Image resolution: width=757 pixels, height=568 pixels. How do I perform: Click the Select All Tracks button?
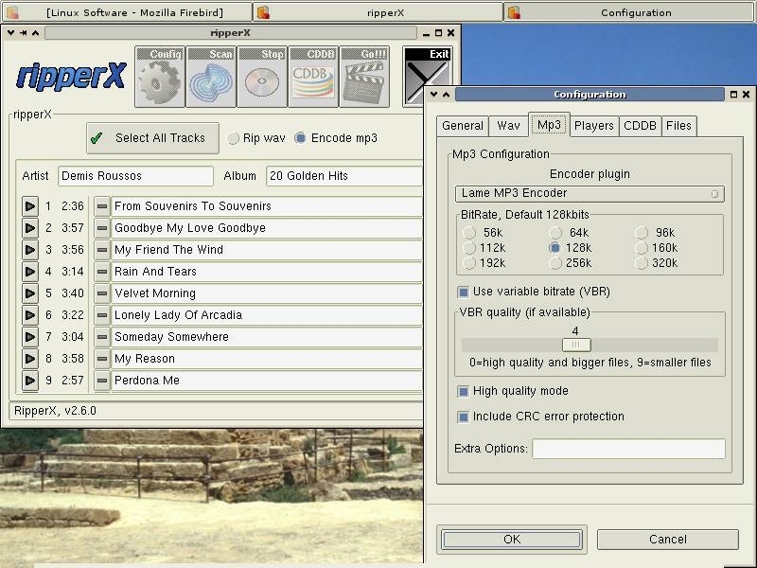point(152,138)
